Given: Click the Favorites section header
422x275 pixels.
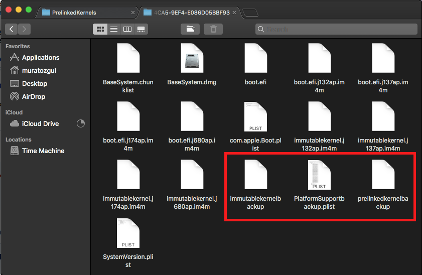Looking at the screenshot, I should click(x=18, y=46).
